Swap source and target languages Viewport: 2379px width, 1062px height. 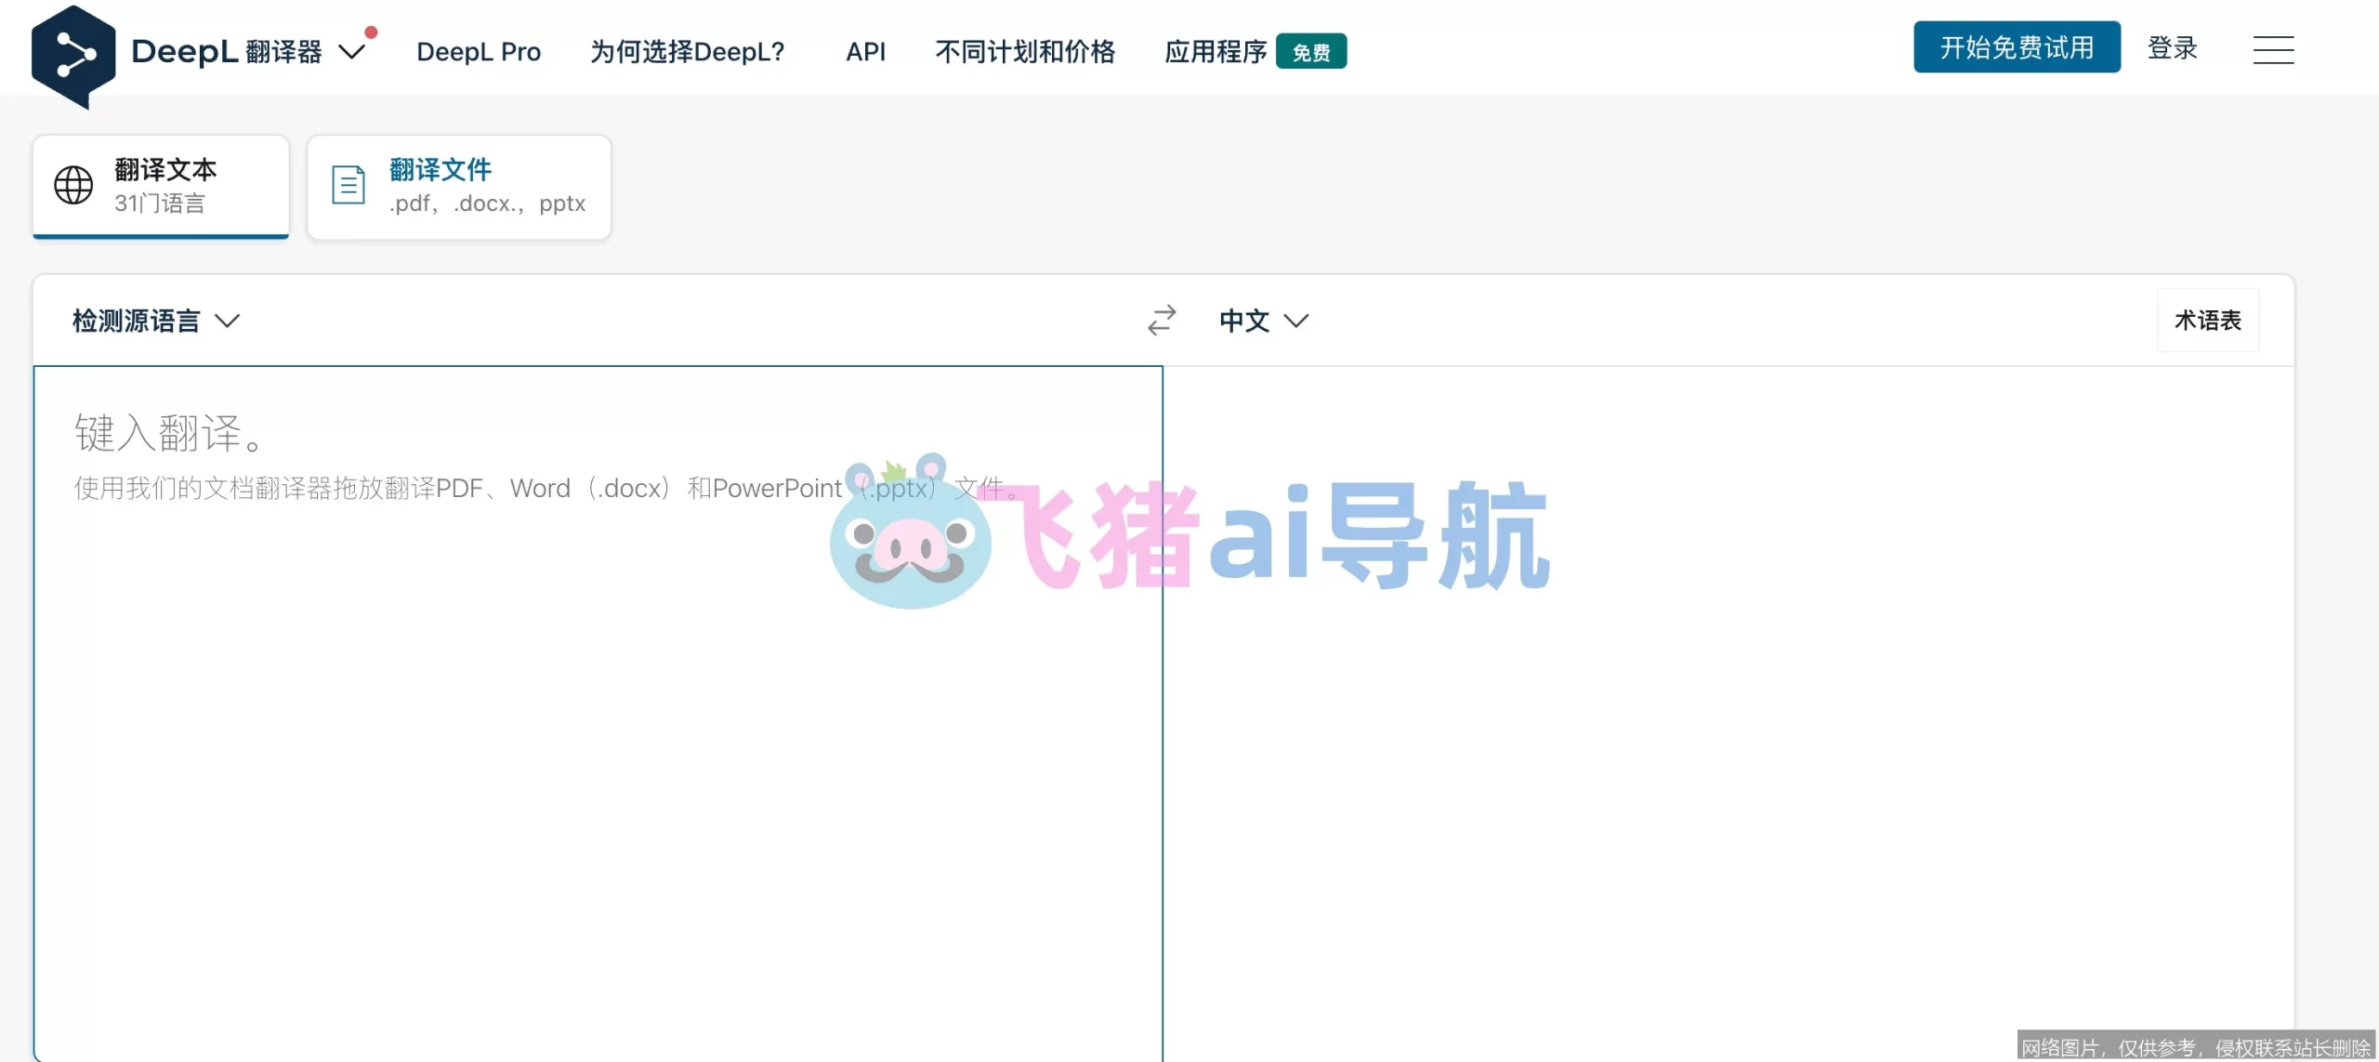click(1162, 321)
